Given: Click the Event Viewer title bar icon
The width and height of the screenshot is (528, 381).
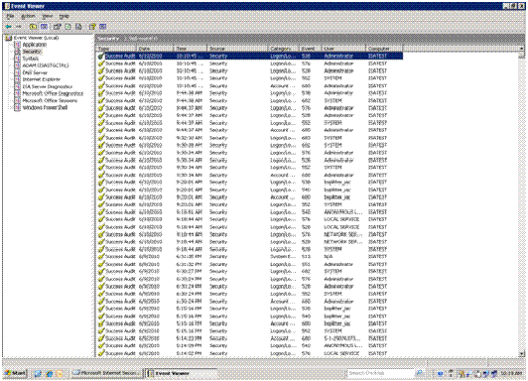Looking at the screenshot, I should click(x=7, y=6).
